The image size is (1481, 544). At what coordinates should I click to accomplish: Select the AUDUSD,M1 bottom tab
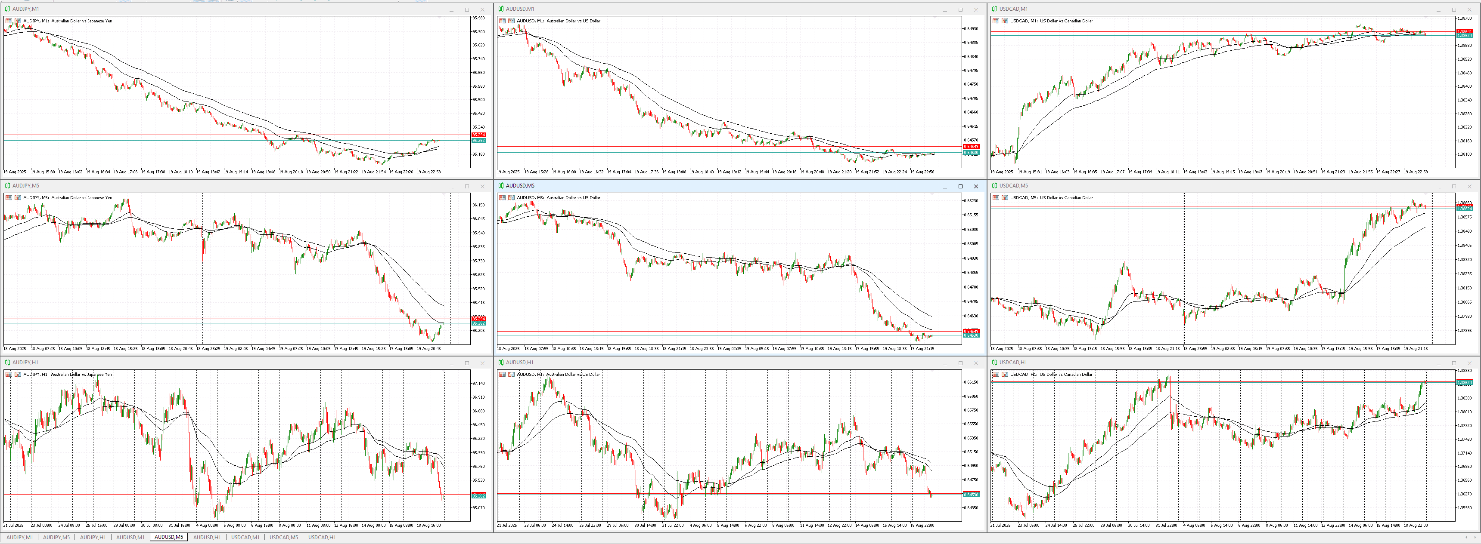tap(130, 538)
